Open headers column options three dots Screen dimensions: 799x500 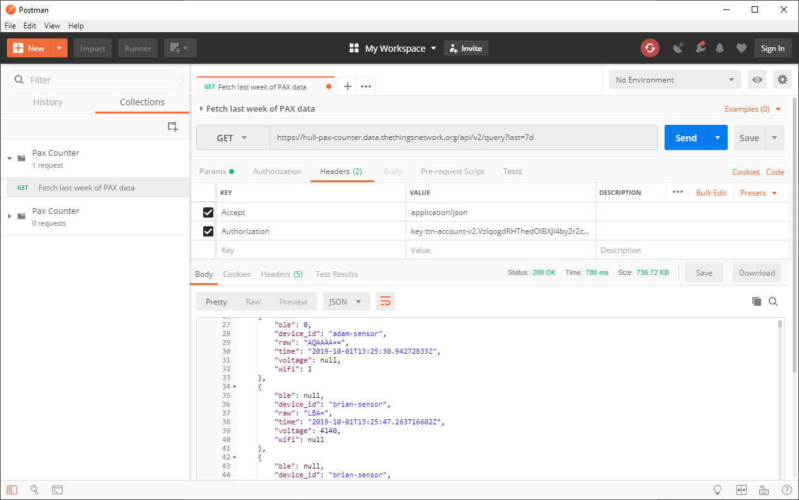678,192
